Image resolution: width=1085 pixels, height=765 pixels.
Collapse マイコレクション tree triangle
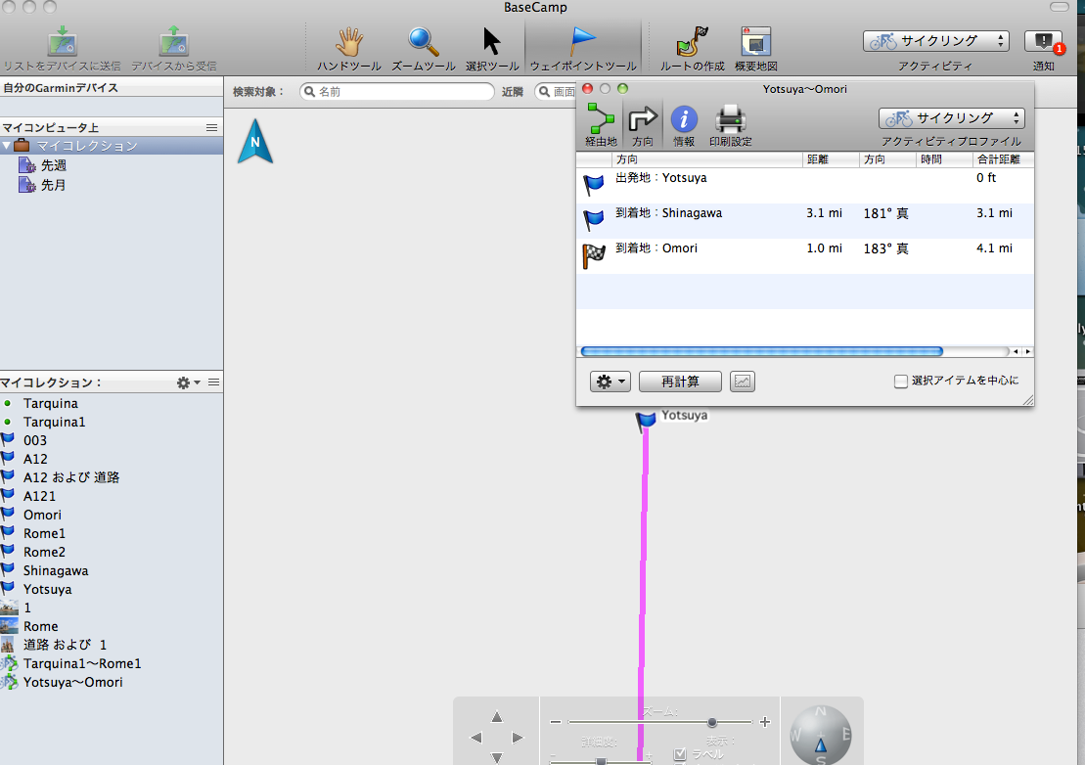[7, 145]
